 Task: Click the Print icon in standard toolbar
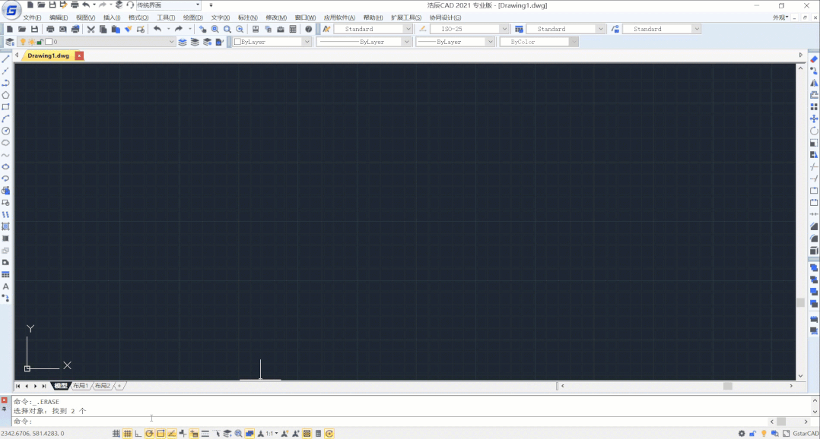click(x=50, y=29)
